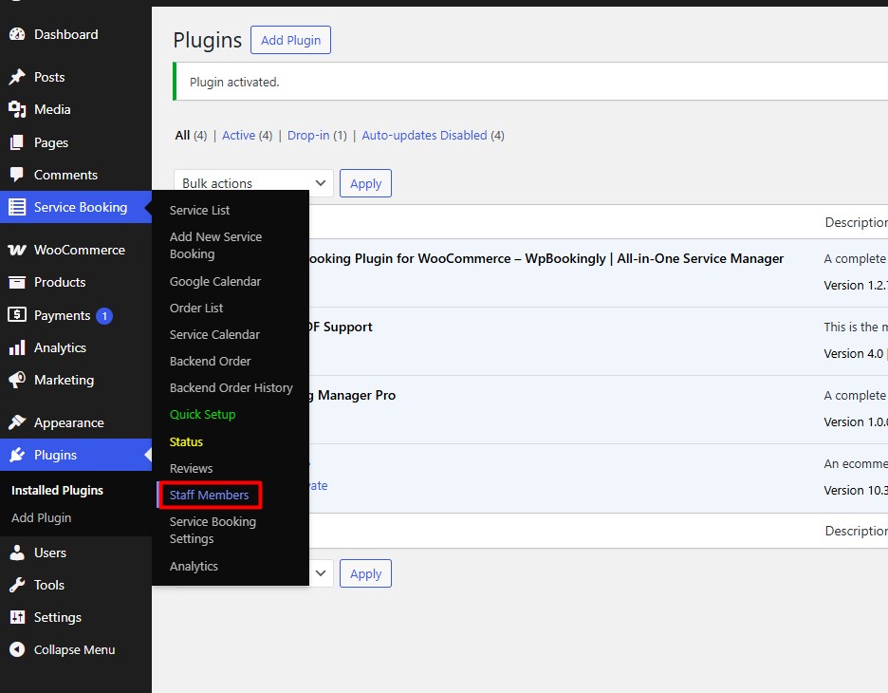Click the Comments speech bubble icon
The width and height of the screenshot is (888, 693).
click(17, 175)
